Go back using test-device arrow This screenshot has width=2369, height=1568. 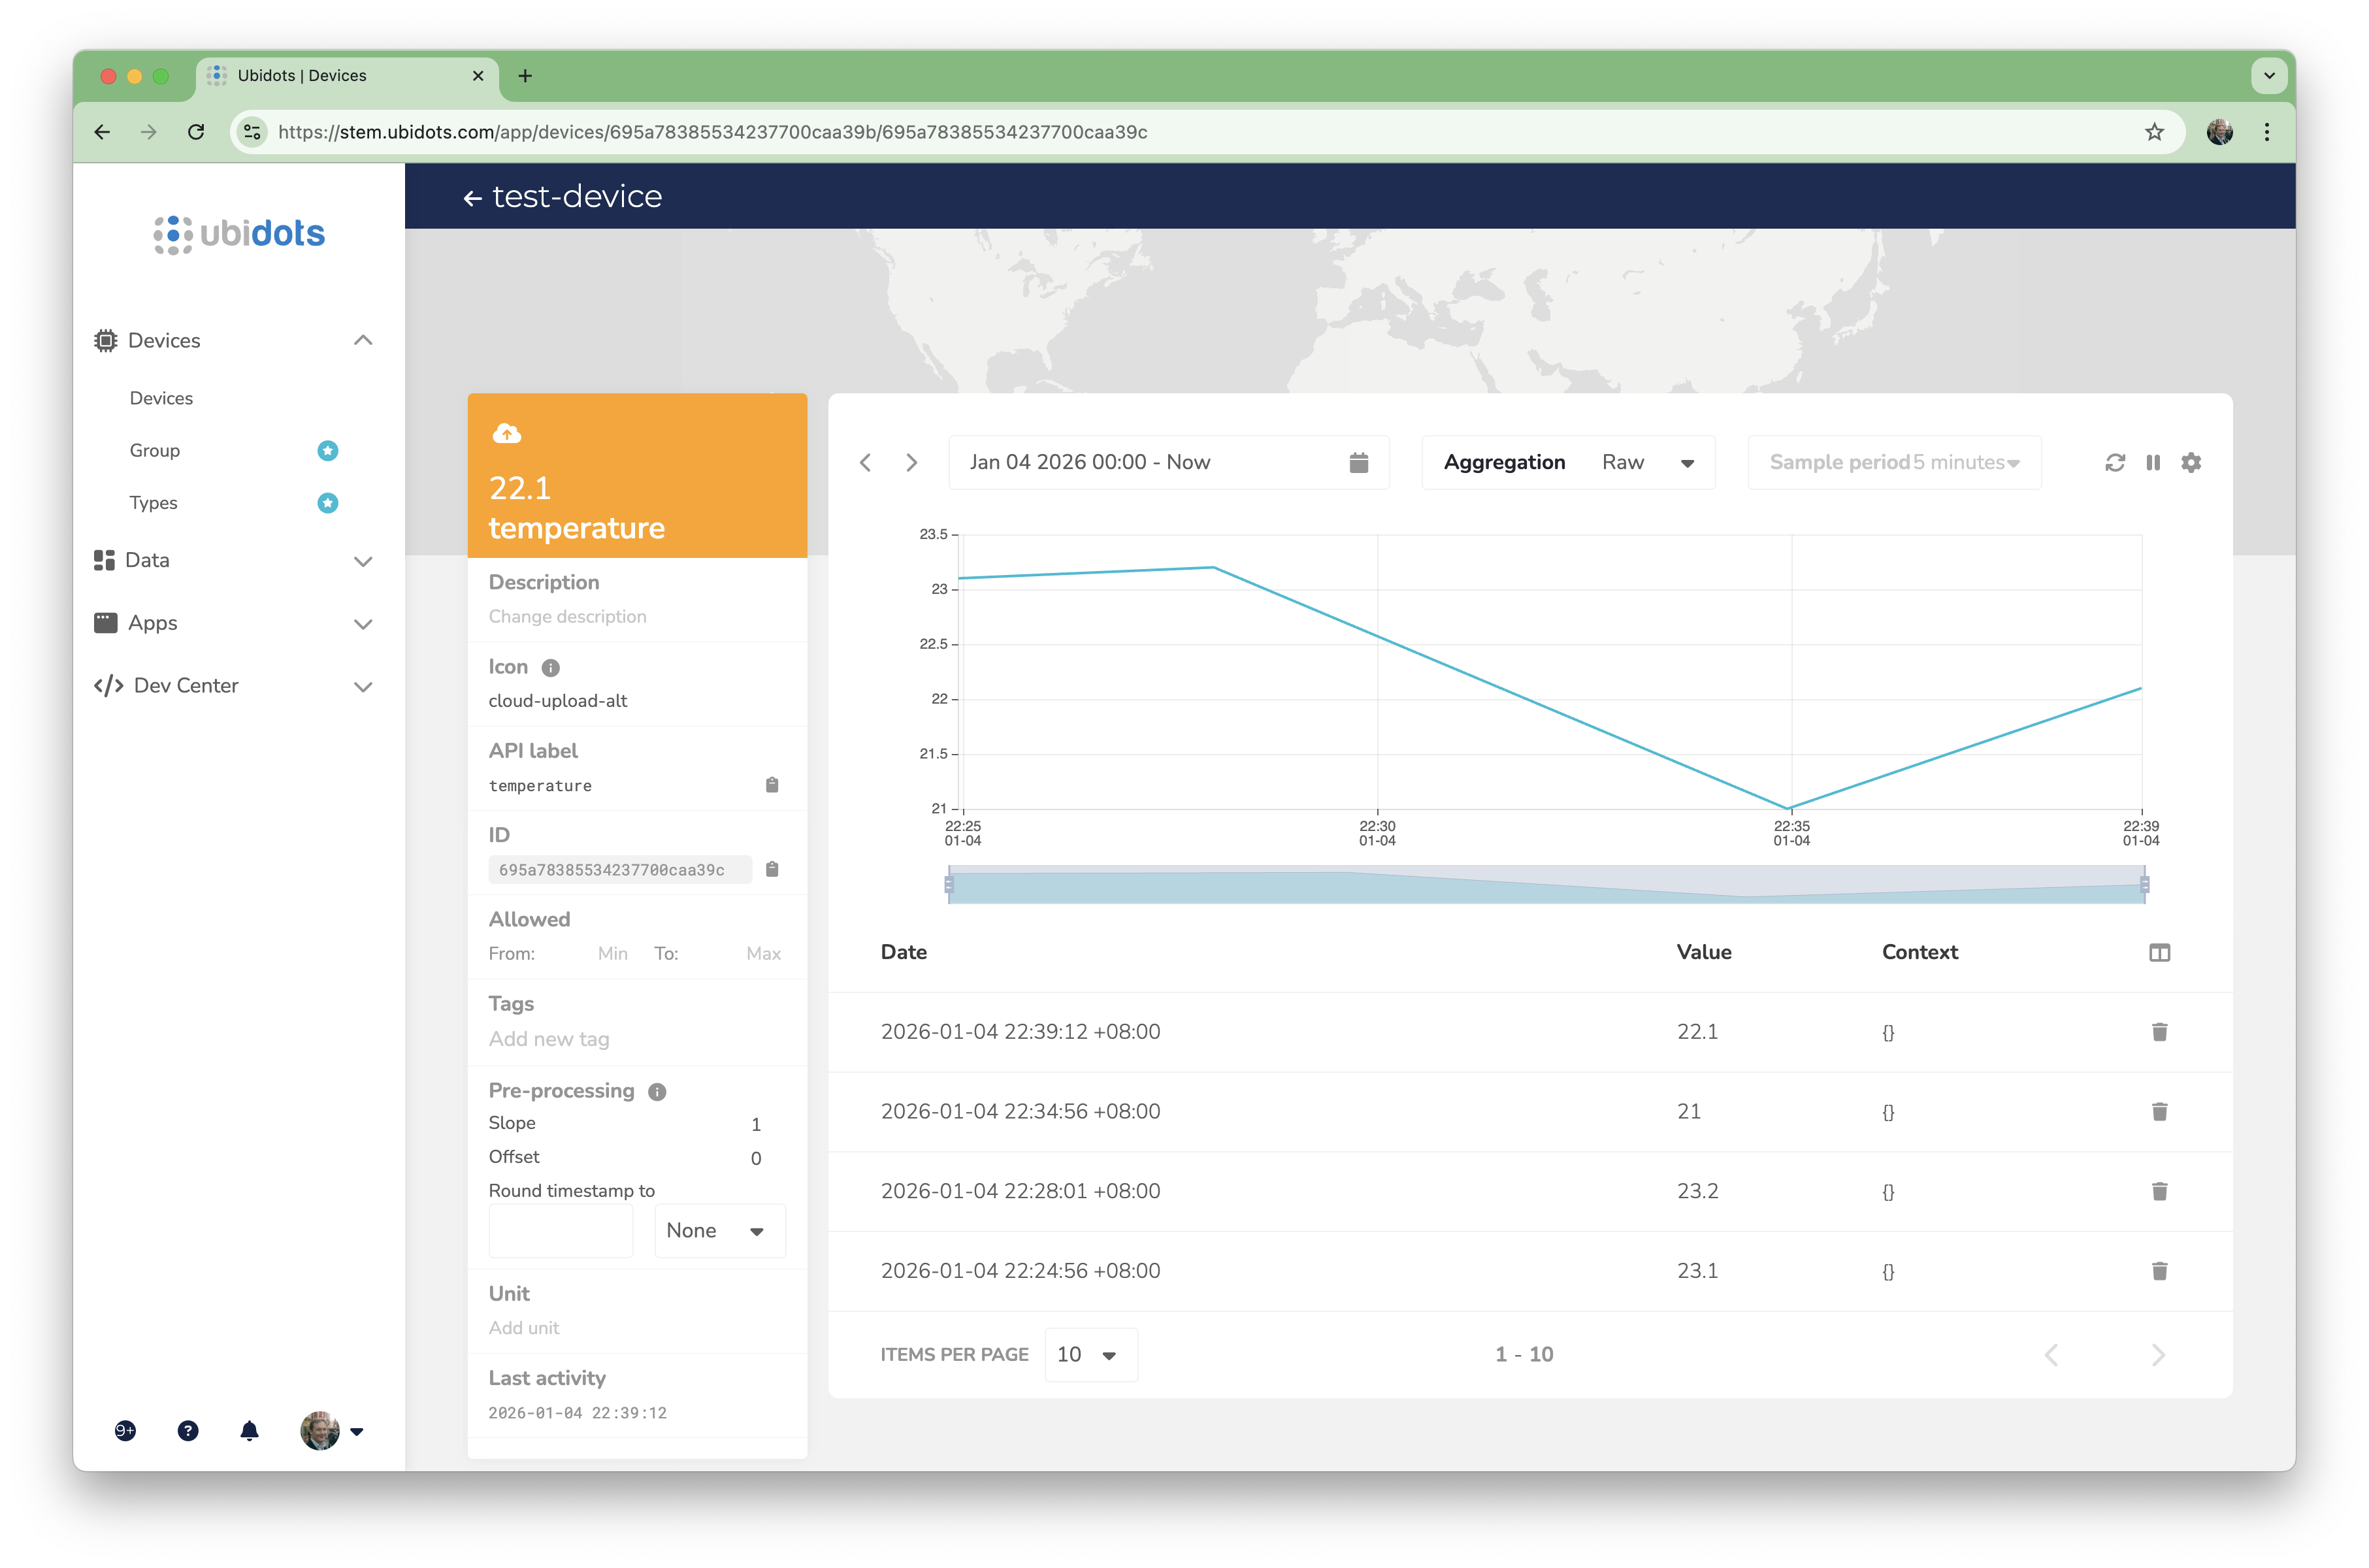point(472,198)
